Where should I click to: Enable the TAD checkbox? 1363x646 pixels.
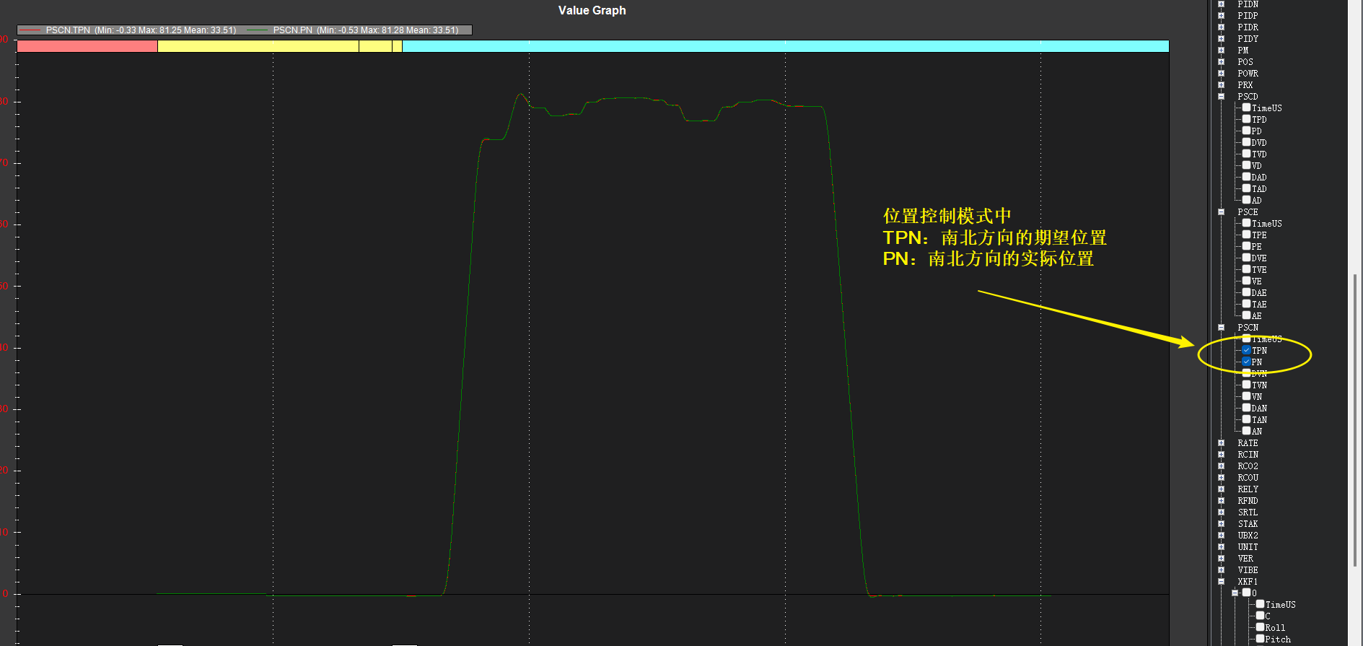tap(1246, 188)
